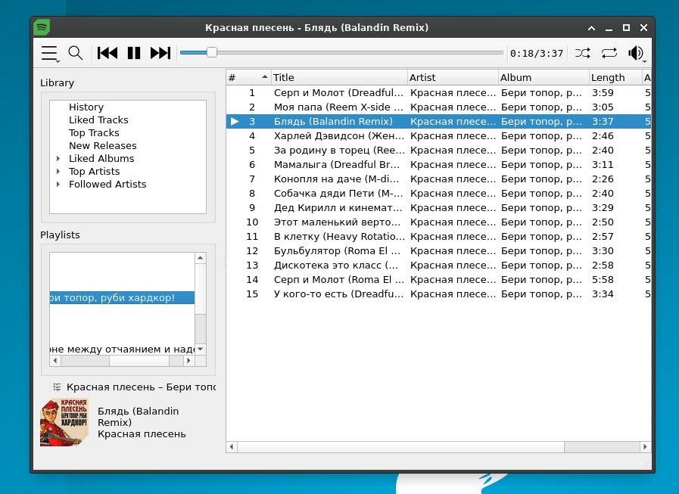Select track 'Дед Кирилл и кинемат...'

point(438,208)
